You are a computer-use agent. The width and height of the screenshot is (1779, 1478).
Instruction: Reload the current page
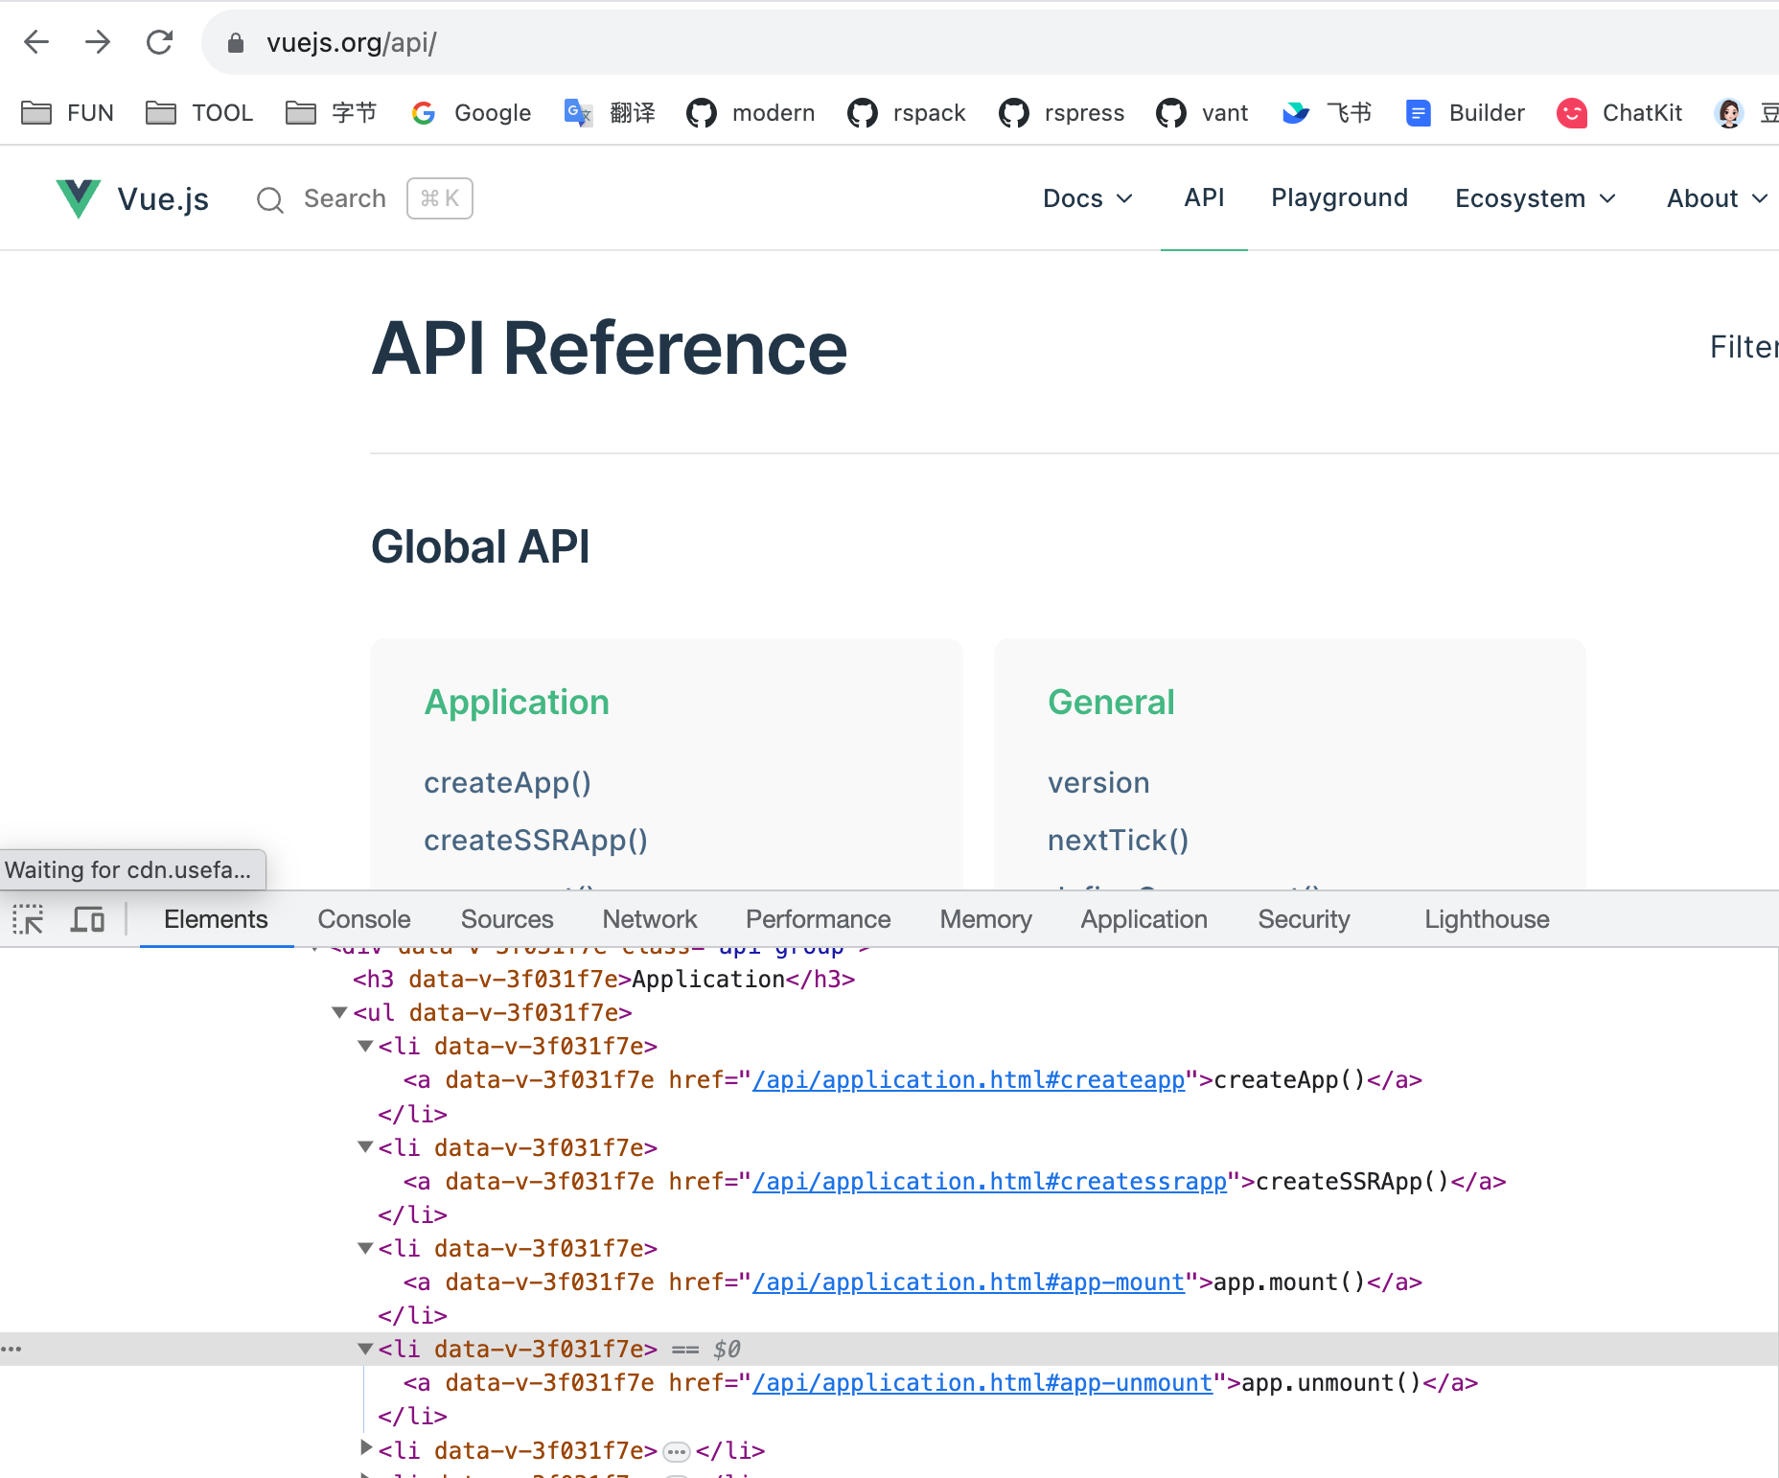pos(159,42)
